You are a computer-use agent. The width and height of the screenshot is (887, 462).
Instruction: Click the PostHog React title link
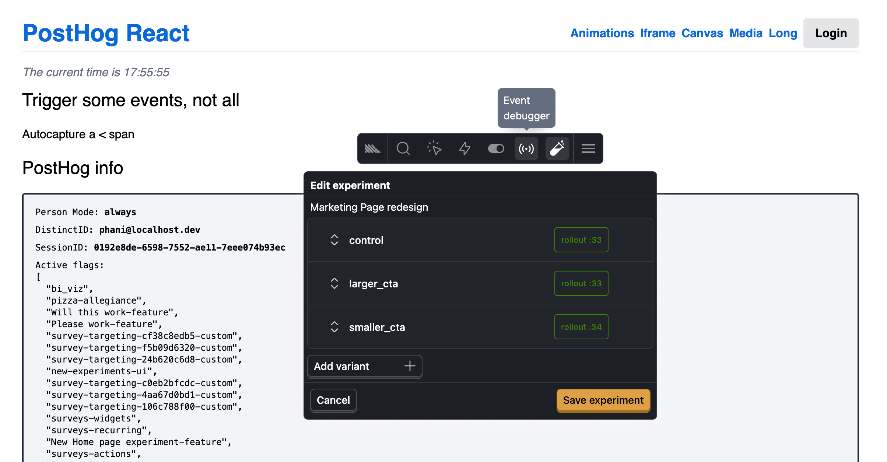[x=106, y=33]
